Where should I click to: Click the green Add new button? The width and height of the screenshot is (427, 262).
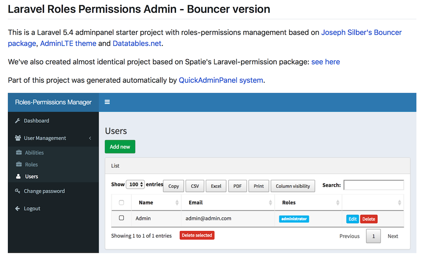pos(120,147)
